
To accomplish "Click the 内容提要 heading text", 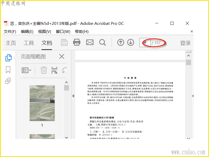I will (x=130, y=78).
